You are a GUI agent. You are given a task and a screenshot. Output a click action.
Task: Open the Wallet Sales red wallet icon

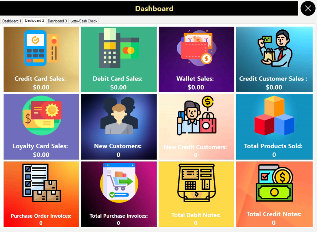[x=196, y=48]
